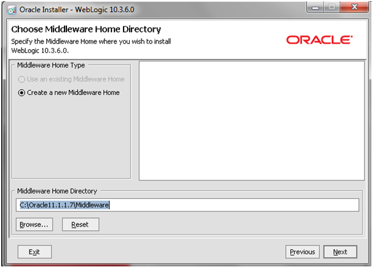Open the Browse... folder dialog
The image size is (372, 267).
click(34, 225)
